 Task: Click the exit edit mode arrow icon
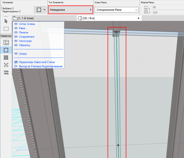click(16, 66)
